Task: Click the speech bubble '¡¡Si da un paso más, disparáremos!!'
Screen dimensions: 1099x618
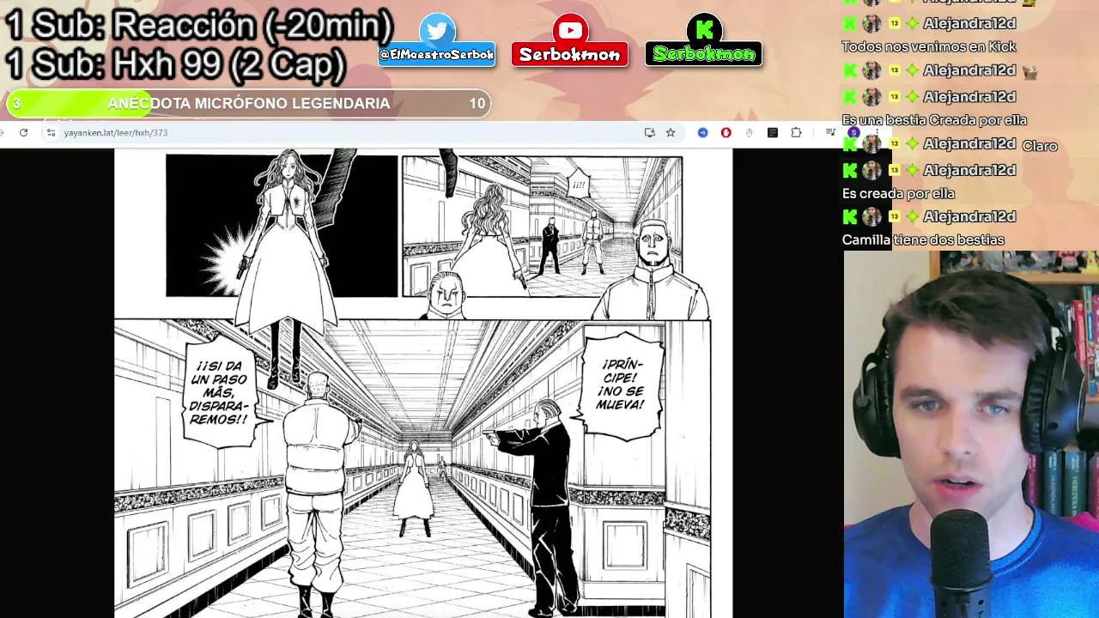Action: pyautogui.click(x=220, y=392)
